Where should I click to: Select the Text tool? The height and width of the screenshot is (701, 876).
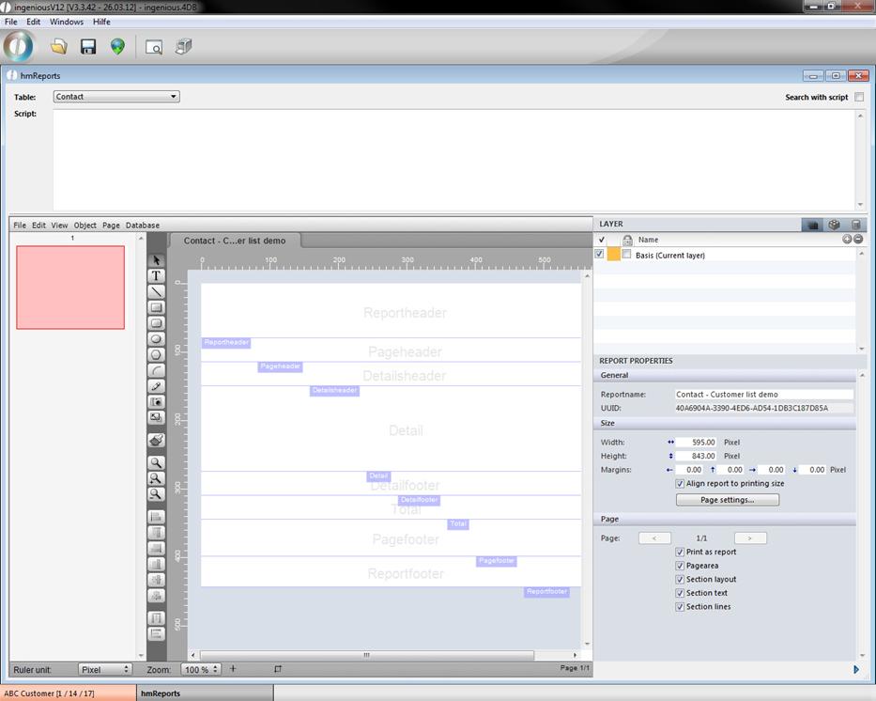156,276
